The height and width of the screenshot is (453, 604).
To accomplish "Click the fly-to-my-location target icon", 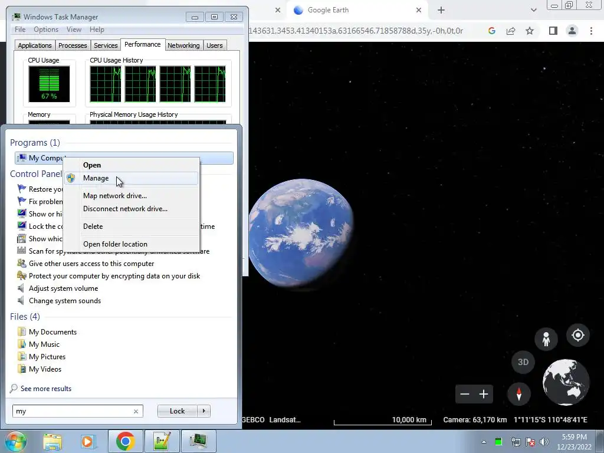I will [578, 335].
